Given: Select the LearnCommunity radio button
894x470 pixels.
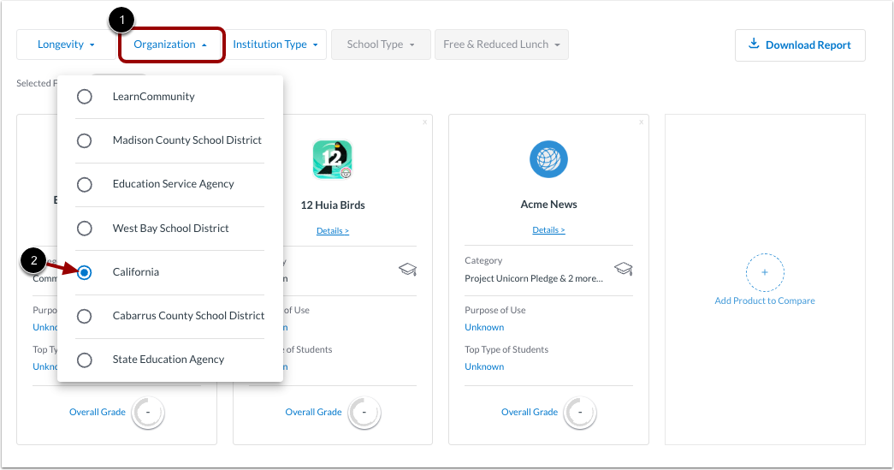Looking at the screenshot, I should click(85, 97).
